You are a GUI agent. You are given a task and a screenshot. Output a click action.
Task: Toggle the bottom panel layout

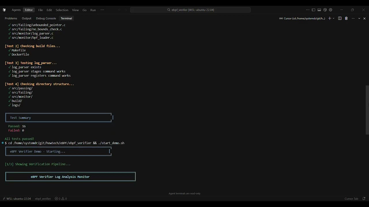[319, 10]
